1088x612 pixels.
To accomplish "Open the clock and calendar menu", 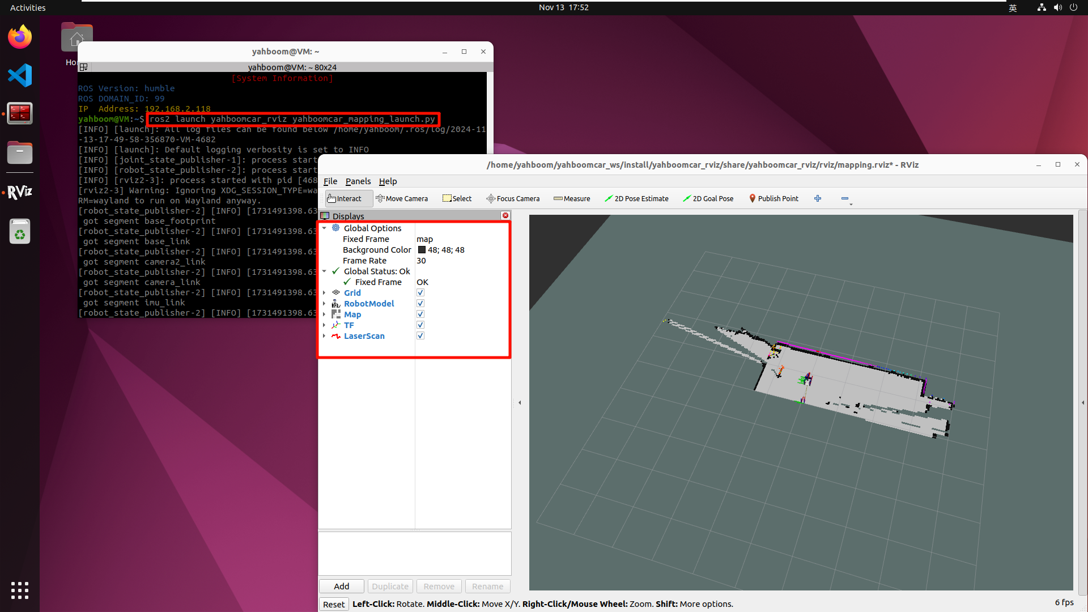I will 563,7.
